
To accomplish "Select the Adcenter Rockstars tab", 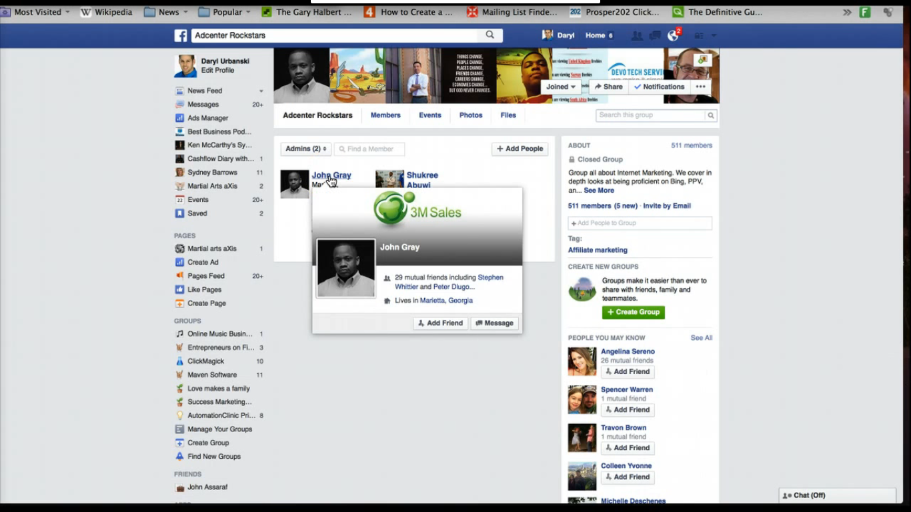I will 317,115.
